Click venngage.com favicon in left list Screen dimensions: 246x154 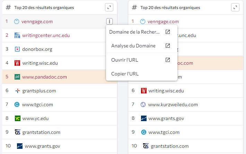tap(17, 21)
